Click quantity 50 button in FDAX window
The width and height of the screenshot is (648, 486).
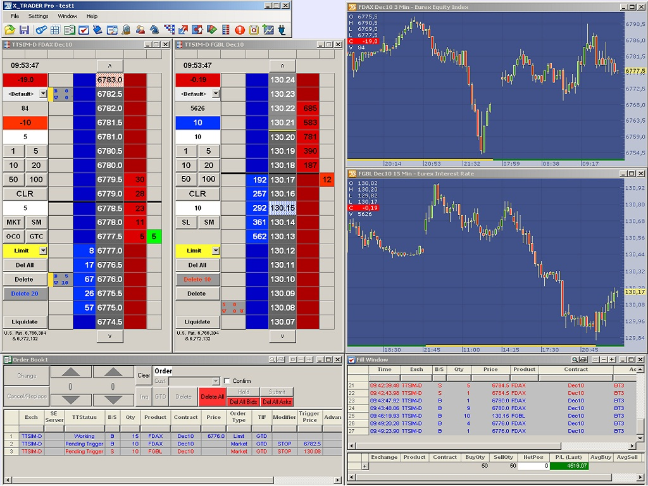14,179
